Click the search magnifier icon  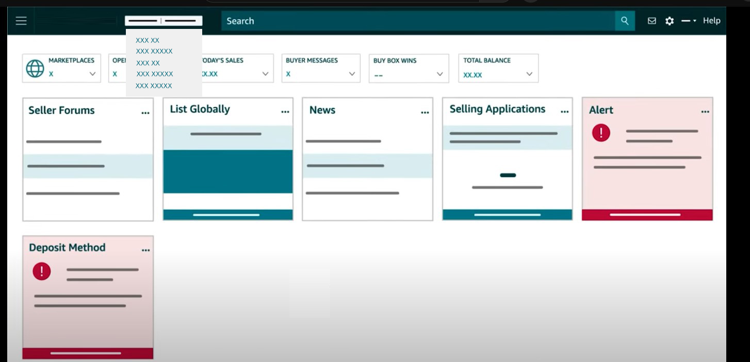[x=624, y=21]
